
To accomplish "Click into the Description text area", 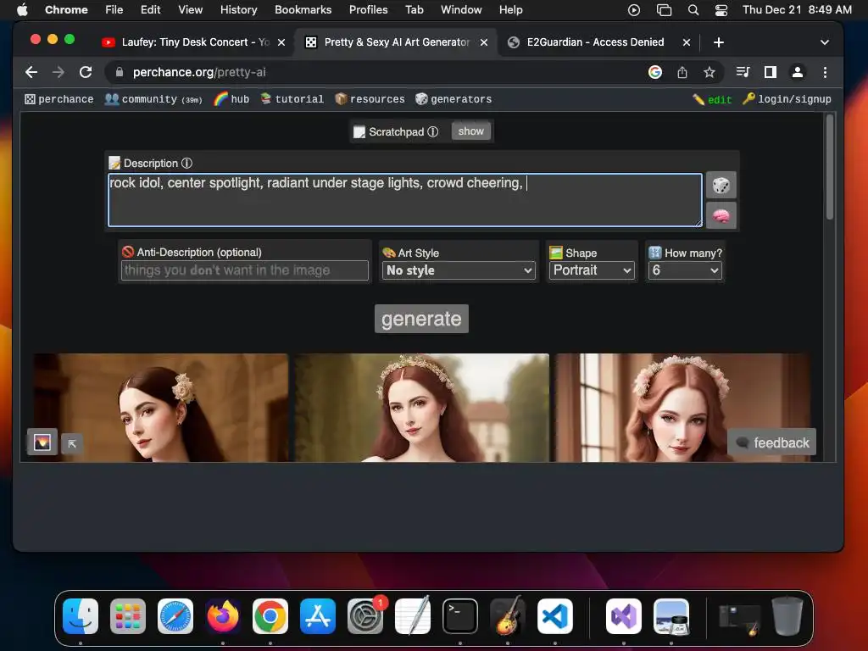I will click(405, 200).
